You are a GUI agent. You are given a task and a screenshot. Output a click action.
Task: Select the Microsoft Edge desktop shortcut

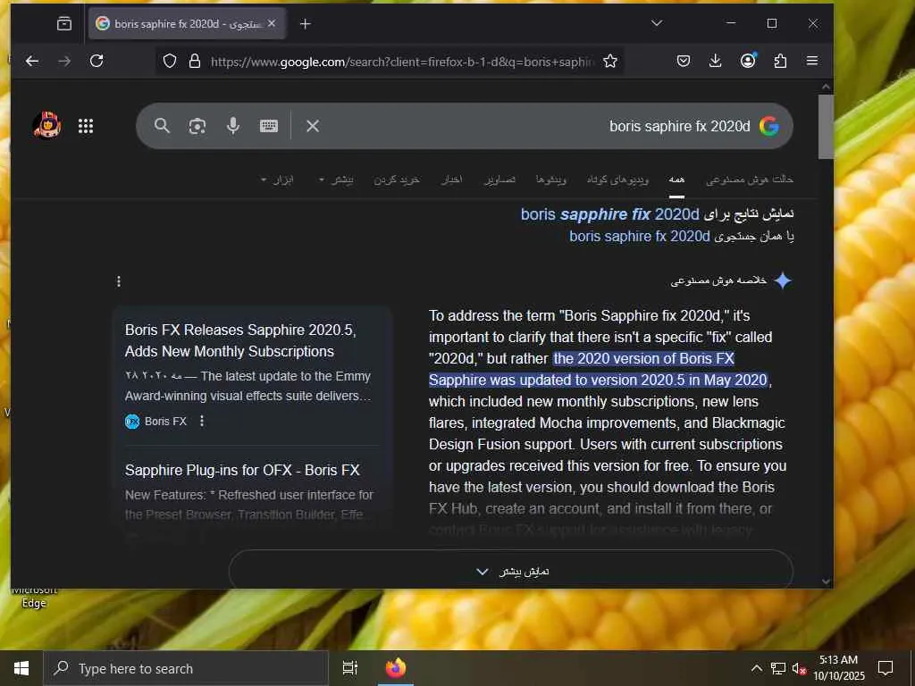click(34, 598)
